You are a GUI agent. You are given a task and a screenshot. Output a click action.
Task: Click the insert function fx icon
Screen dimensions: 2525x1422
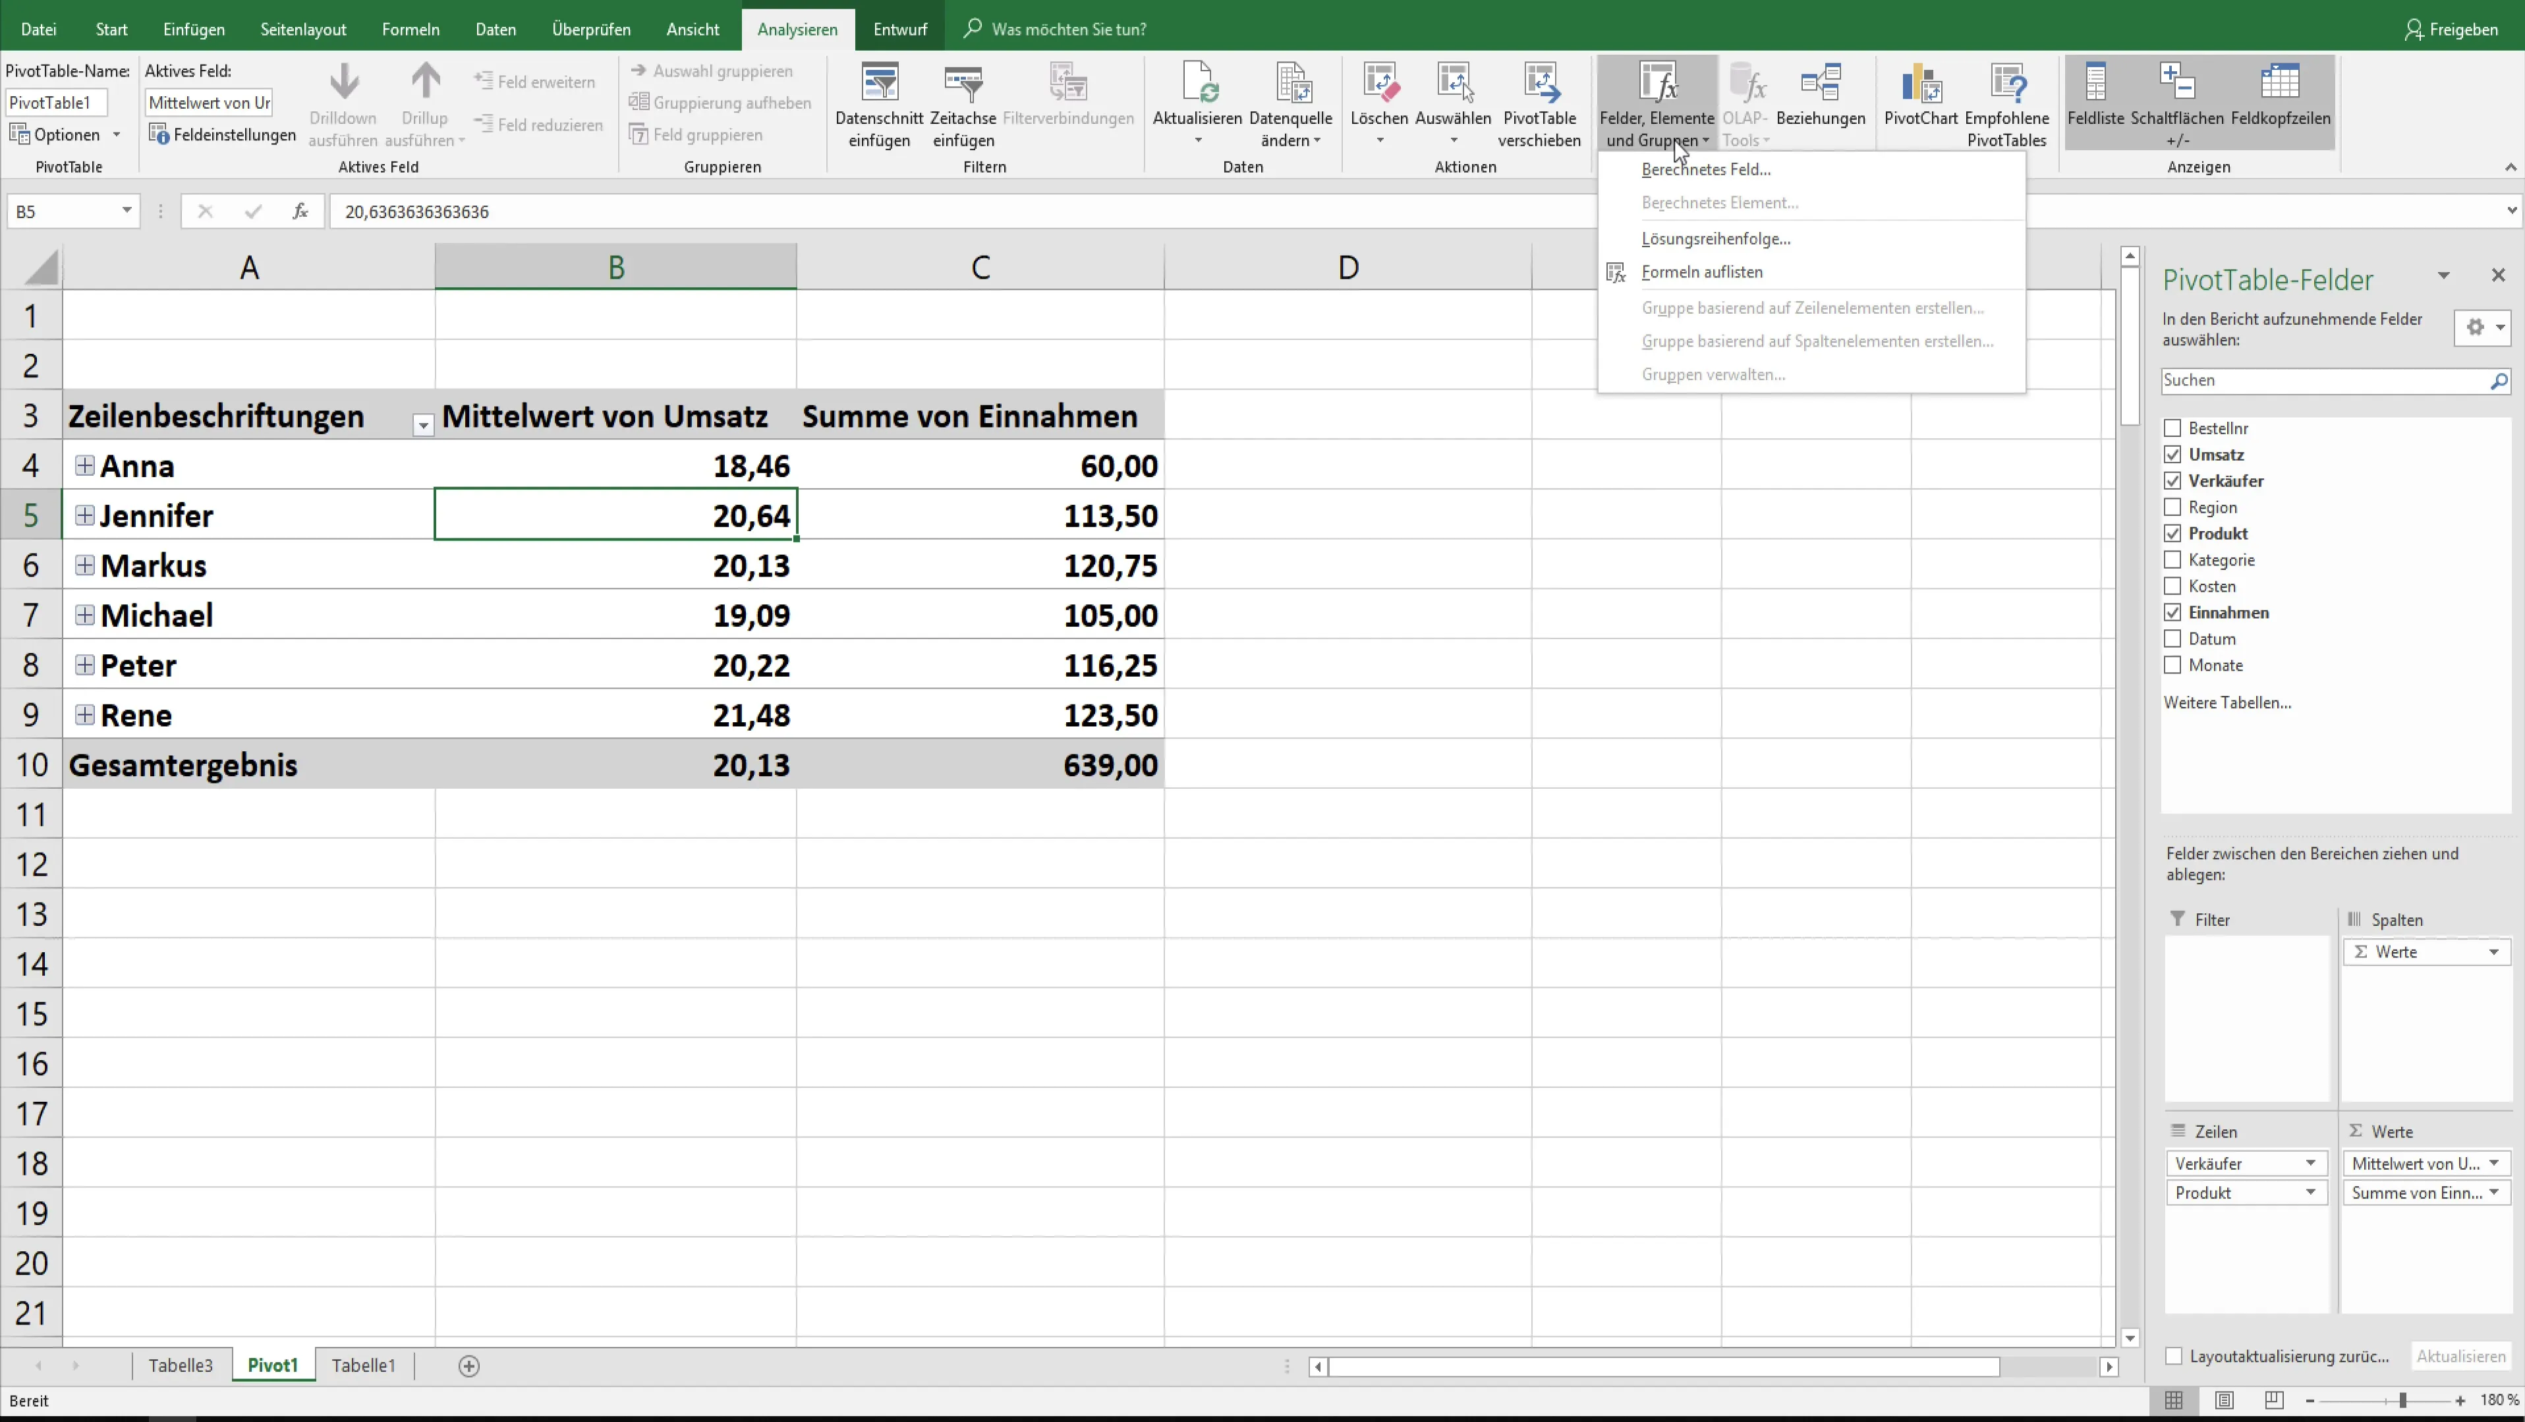(x=300, y=211)
